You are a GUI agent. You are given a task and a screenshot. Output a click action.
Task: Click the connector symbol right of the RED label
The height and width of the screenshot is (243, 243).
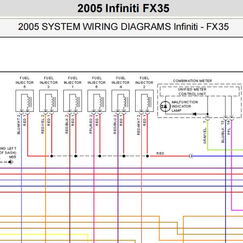(191, 156)
